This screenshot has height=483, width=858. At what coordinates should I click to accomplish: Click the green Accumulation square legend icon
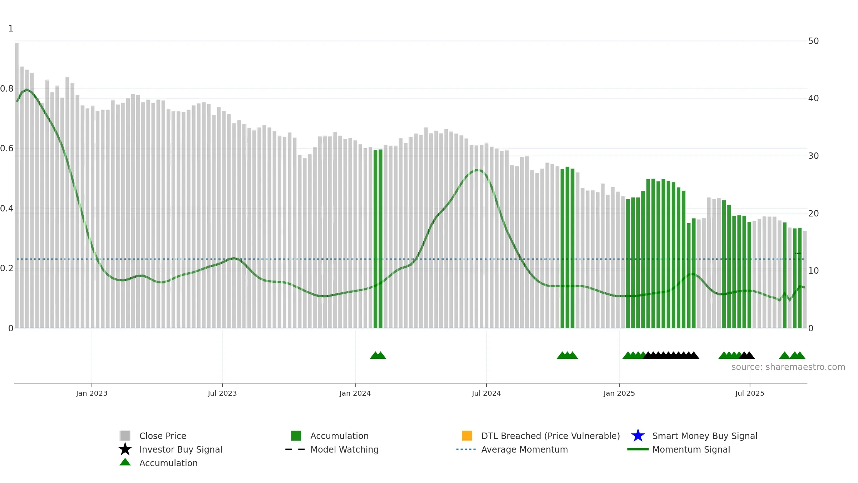(296, 435)
